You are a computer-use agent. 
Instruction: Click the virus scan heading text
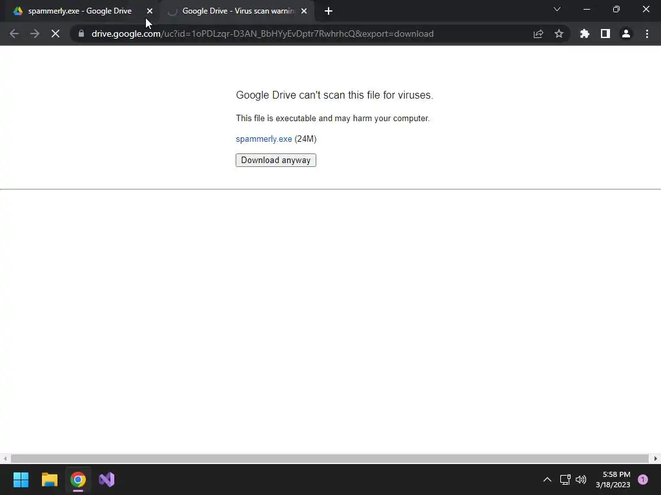tap(334, 95)
